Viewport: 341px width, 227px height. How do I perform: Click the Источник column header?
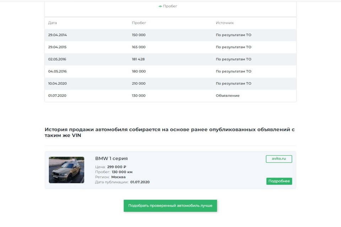(x=224, y=23)
